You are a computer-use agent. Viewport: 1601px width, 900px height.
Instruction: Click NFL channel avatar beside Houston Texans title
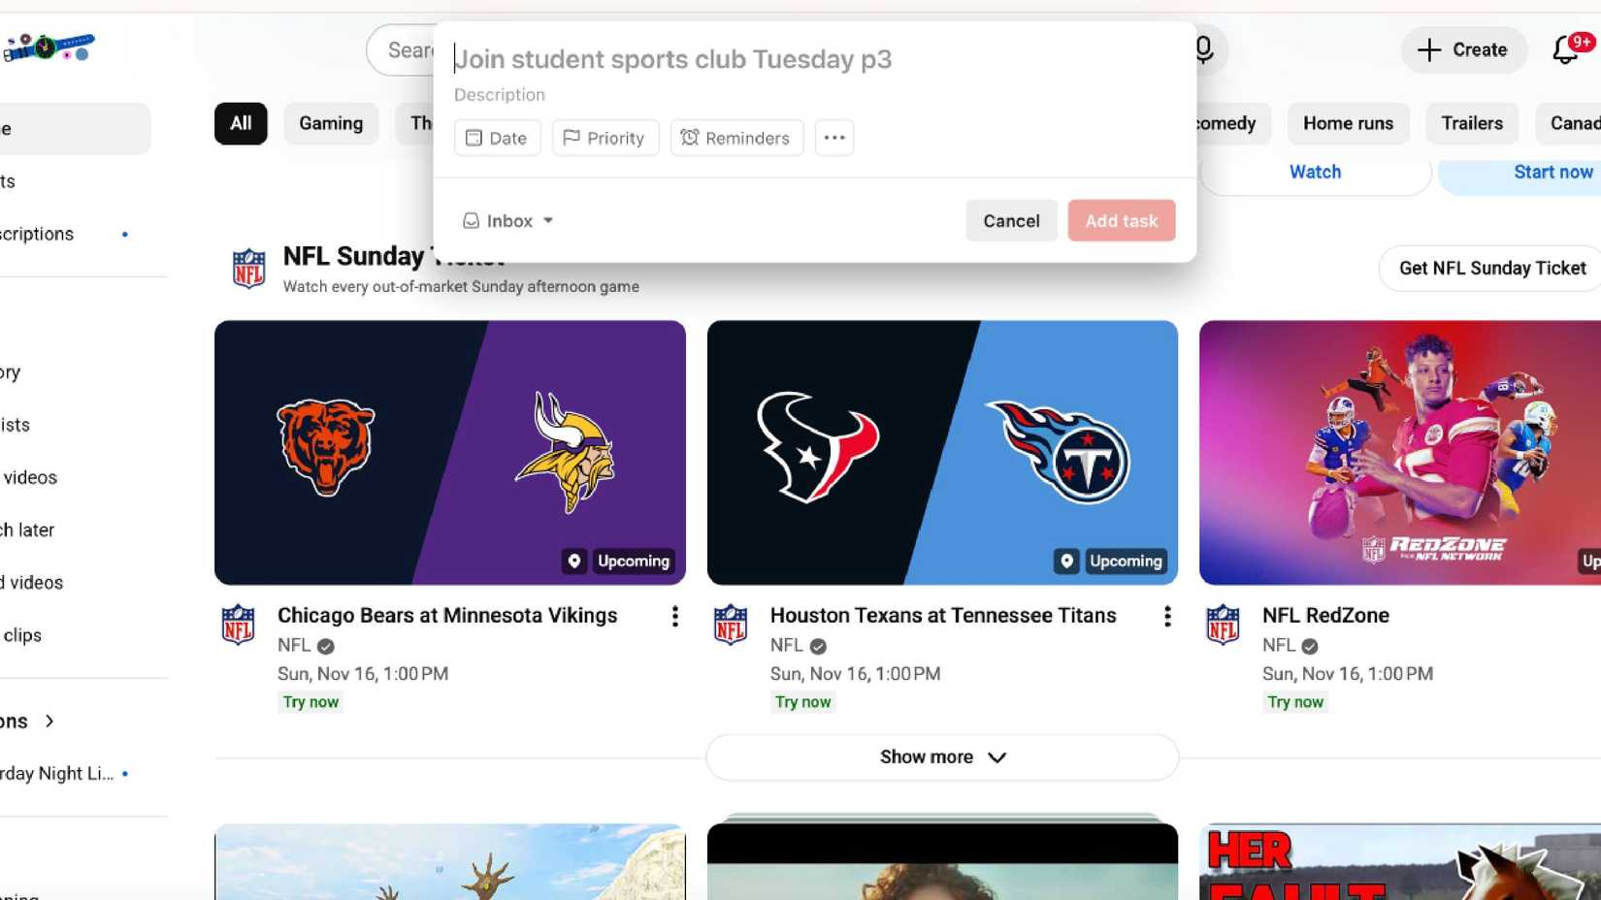[731, 625]
